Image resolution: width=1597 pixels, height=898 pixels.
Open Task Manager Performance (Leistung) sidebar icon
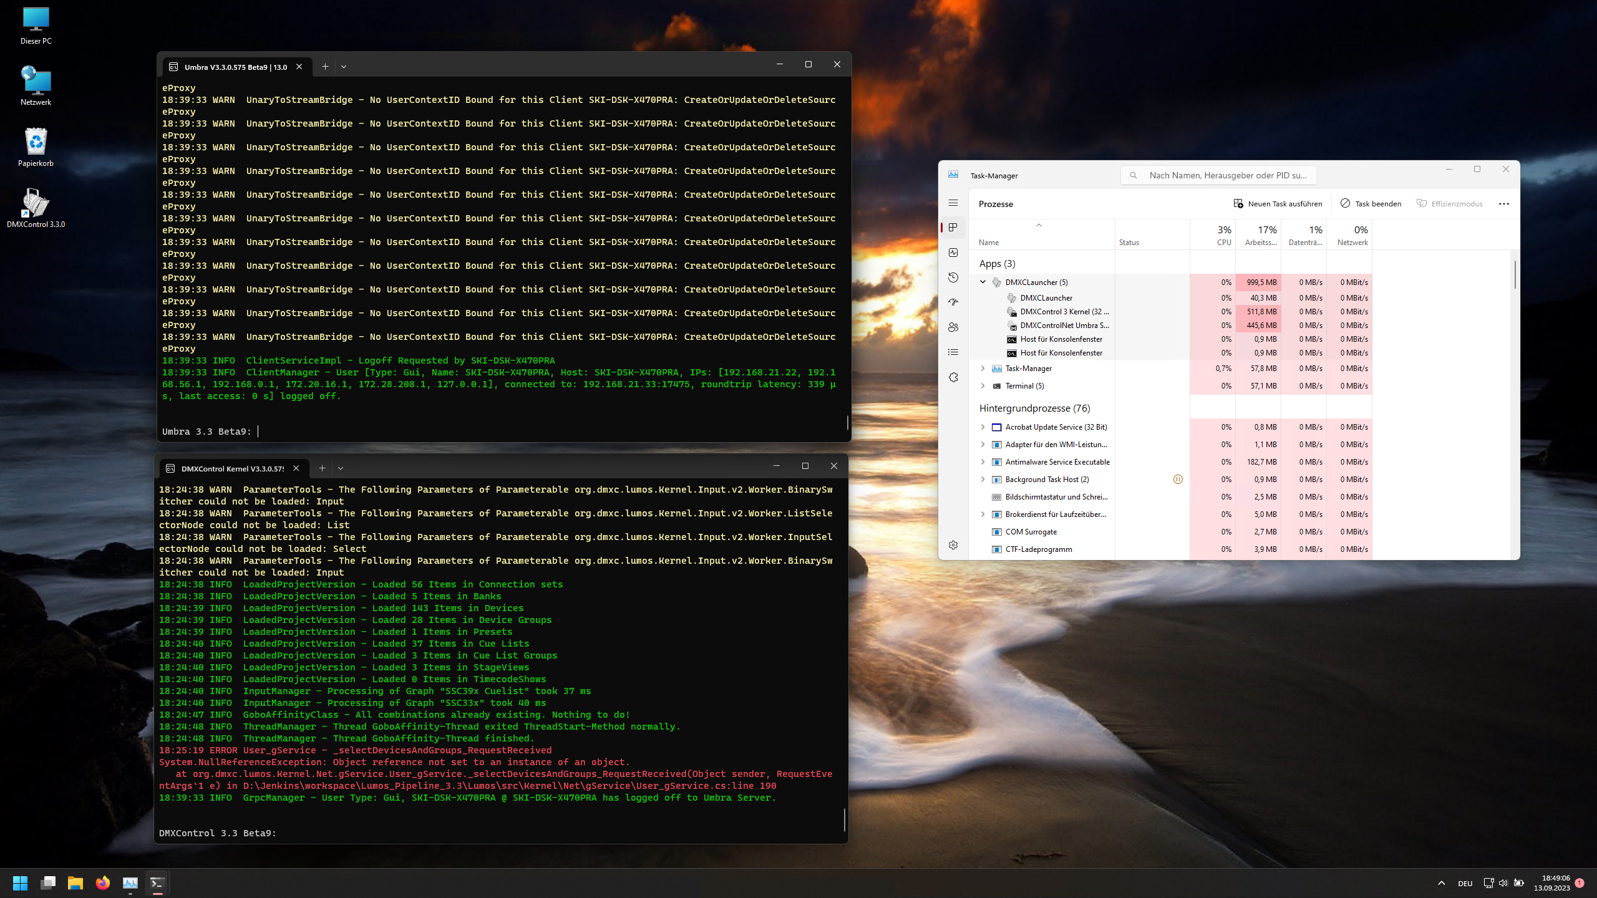953,253
